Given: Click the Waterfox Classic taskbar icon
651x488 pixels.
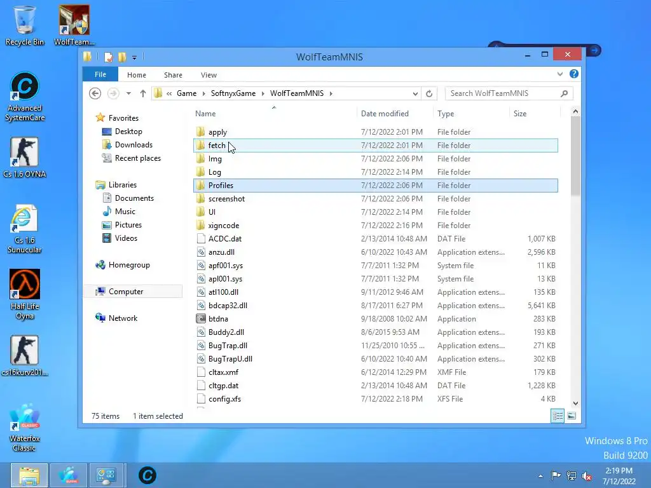Looking at the screenshot, I should (69, 475).
